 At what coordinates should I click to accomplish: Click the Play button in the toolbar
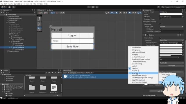tap(89, 7)
